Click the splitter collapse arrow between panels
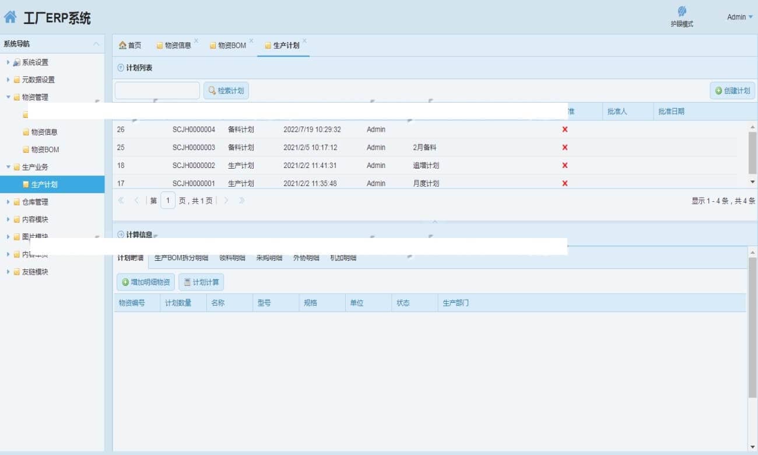 (x=434, y=222)
